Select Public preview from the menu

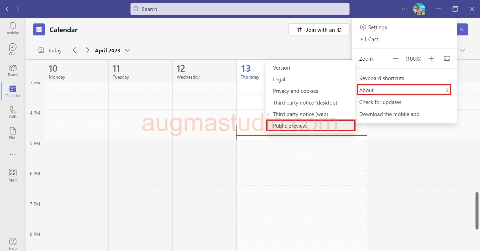pos(289,125)
